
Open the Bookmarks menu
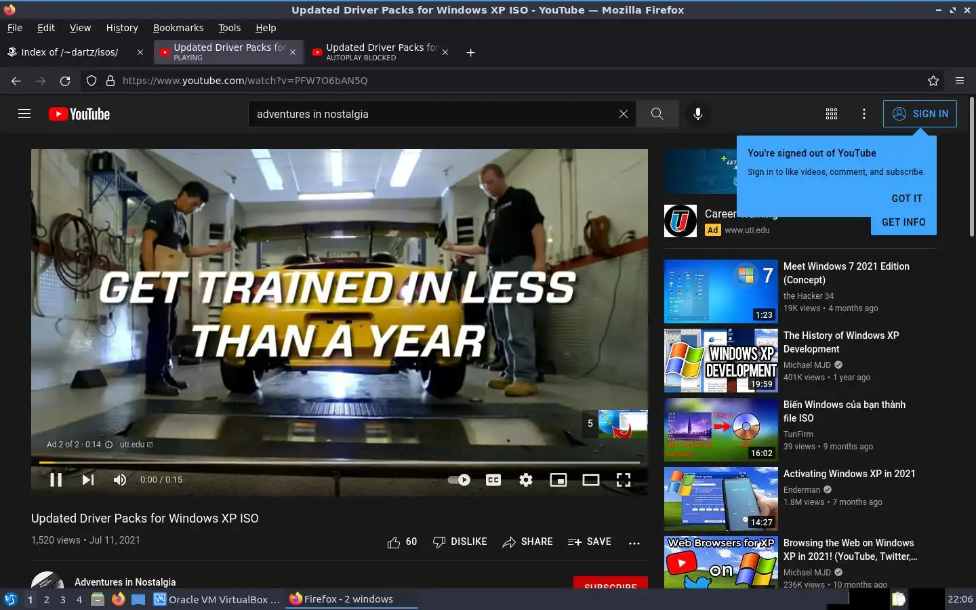tap(178, 28)
